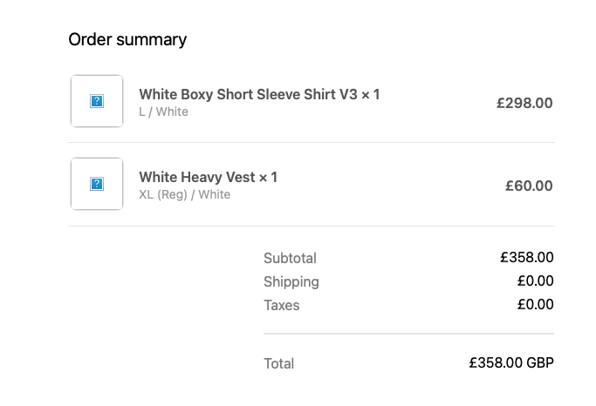Image resolution: width=596 pixels, height=406 pixels.
Task: Click the Total label
Action: click(x=279, y=364)
